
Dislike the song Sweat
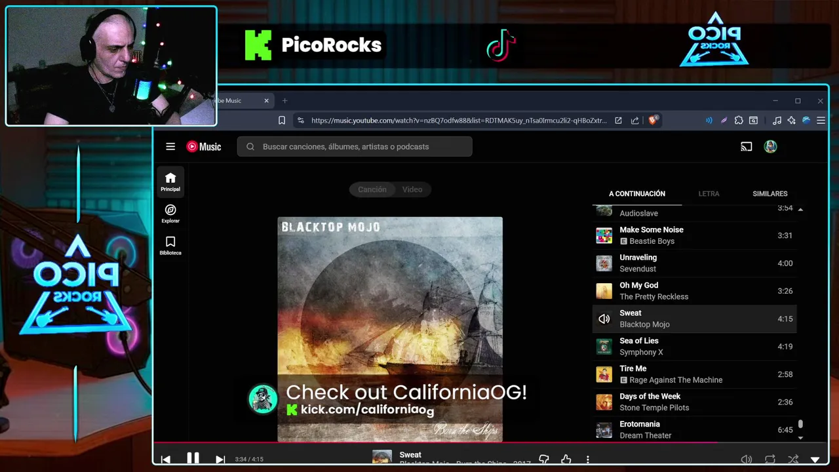tap(543, 460)
